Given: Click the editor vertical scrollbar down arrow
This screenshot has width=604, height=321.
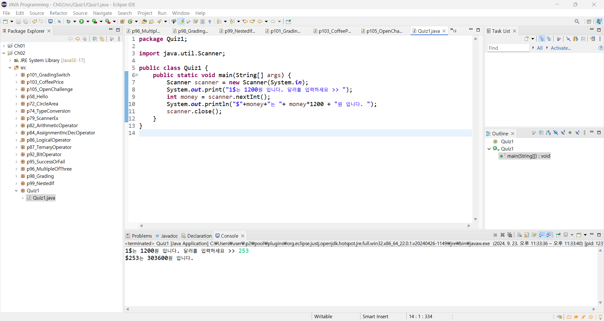Looking at the screenshot, I should (x=475, y=219).
